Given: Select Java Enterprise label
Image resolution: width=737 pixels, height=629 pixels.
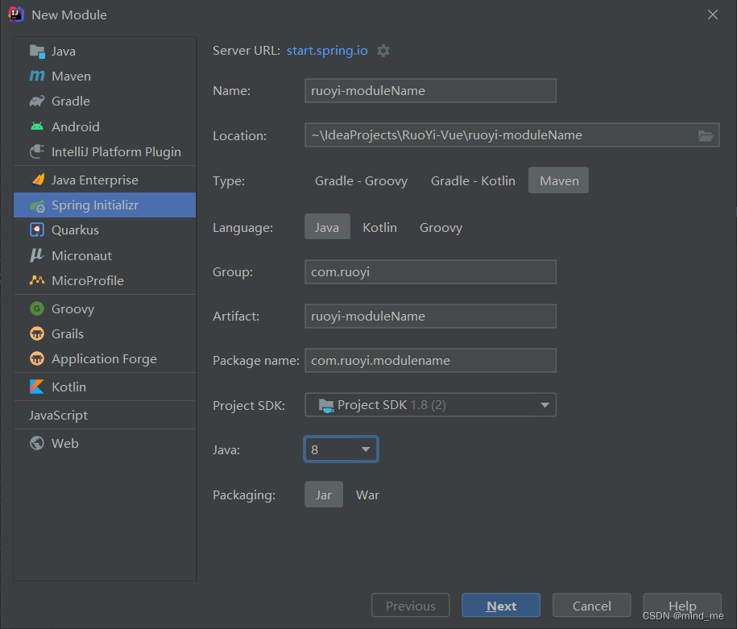Looking at the screenshot, I should coord(95,180).
